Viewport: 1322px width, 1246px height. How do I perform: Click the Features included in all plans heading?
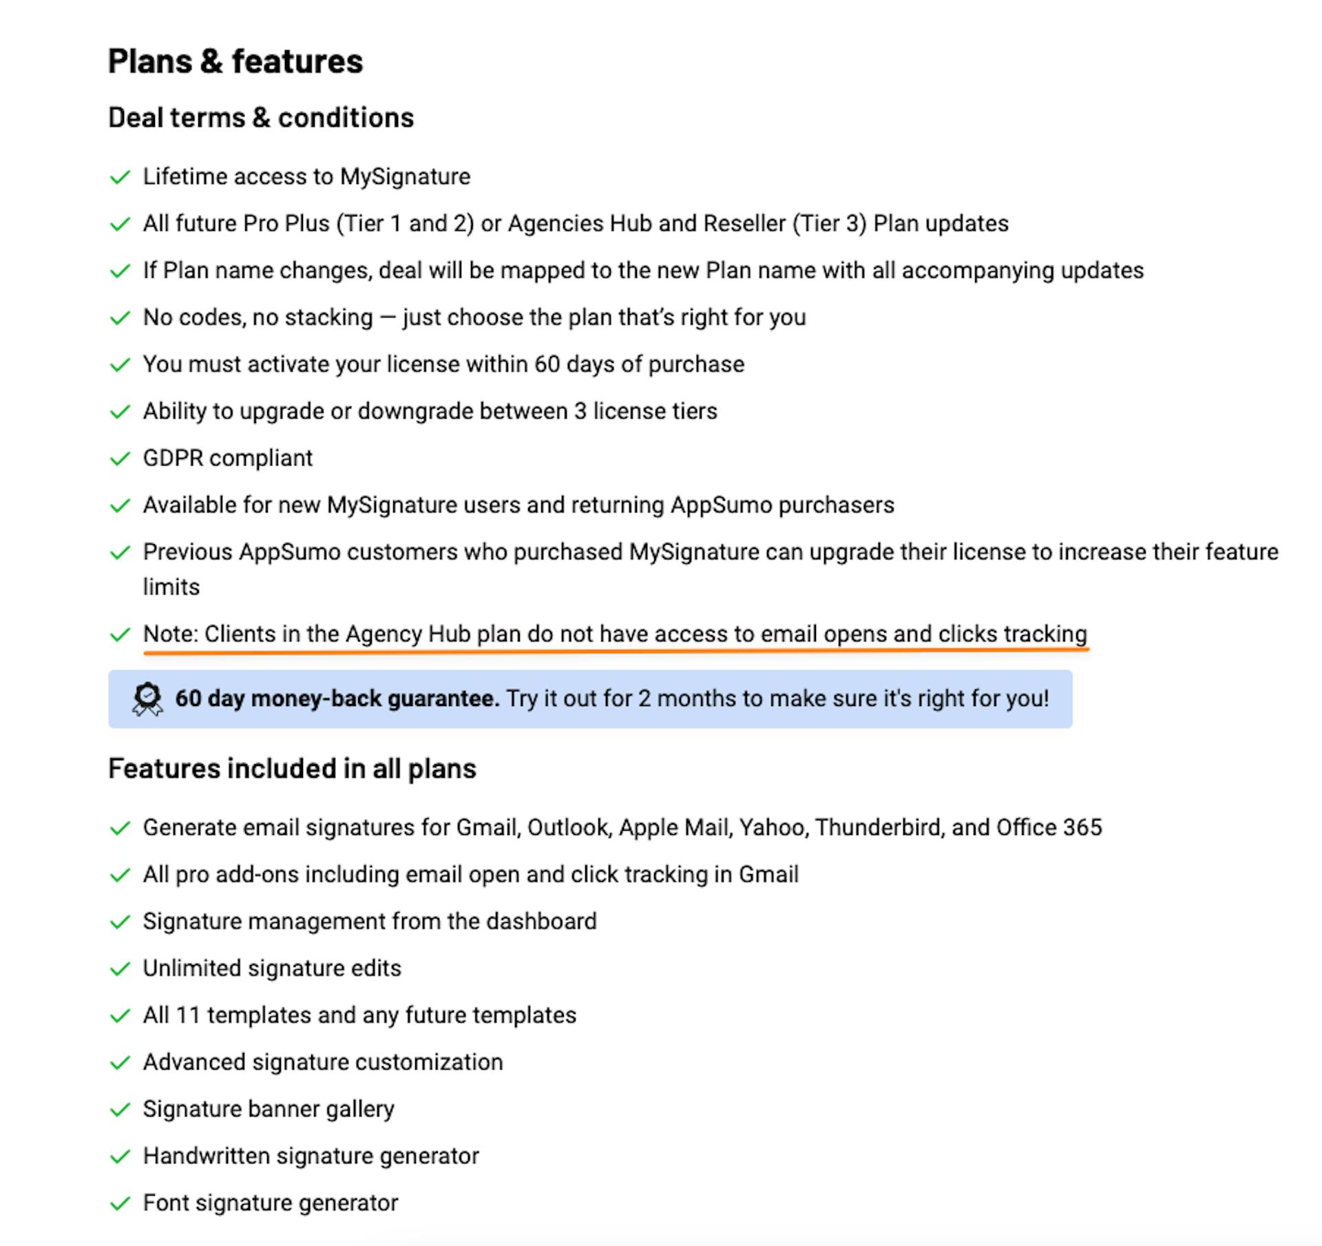(x=292, y=769)
